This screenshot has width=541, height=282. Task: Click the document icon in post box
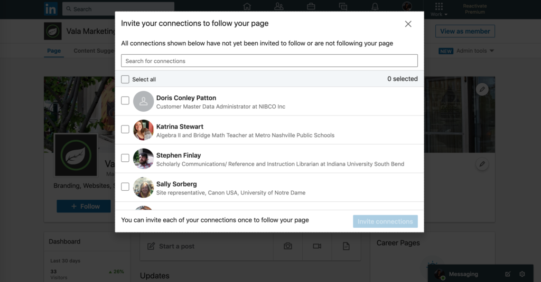click(x=346, y=246)
